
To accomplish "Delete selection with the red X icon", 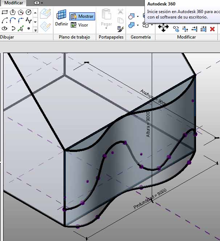I will click(212, 29).
